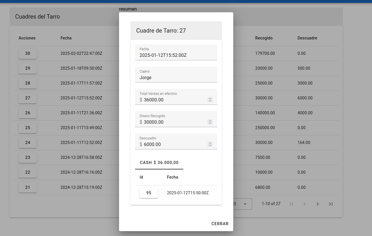Click stepper on Total Ventas en efectivo
This screenshot has width=372, height=236.
(210, 100)
